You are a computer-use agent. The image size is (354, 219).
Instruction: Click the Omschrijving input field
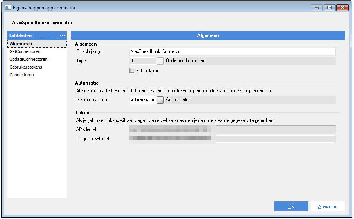[x=232, y=51]
